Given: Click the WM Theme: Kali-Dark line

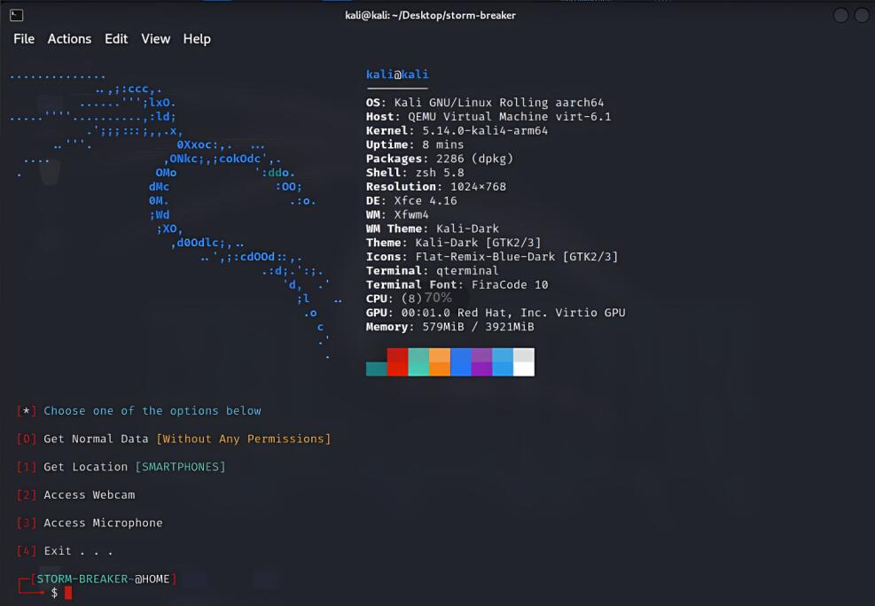Looking at the screenshot, I should point(433,229).
